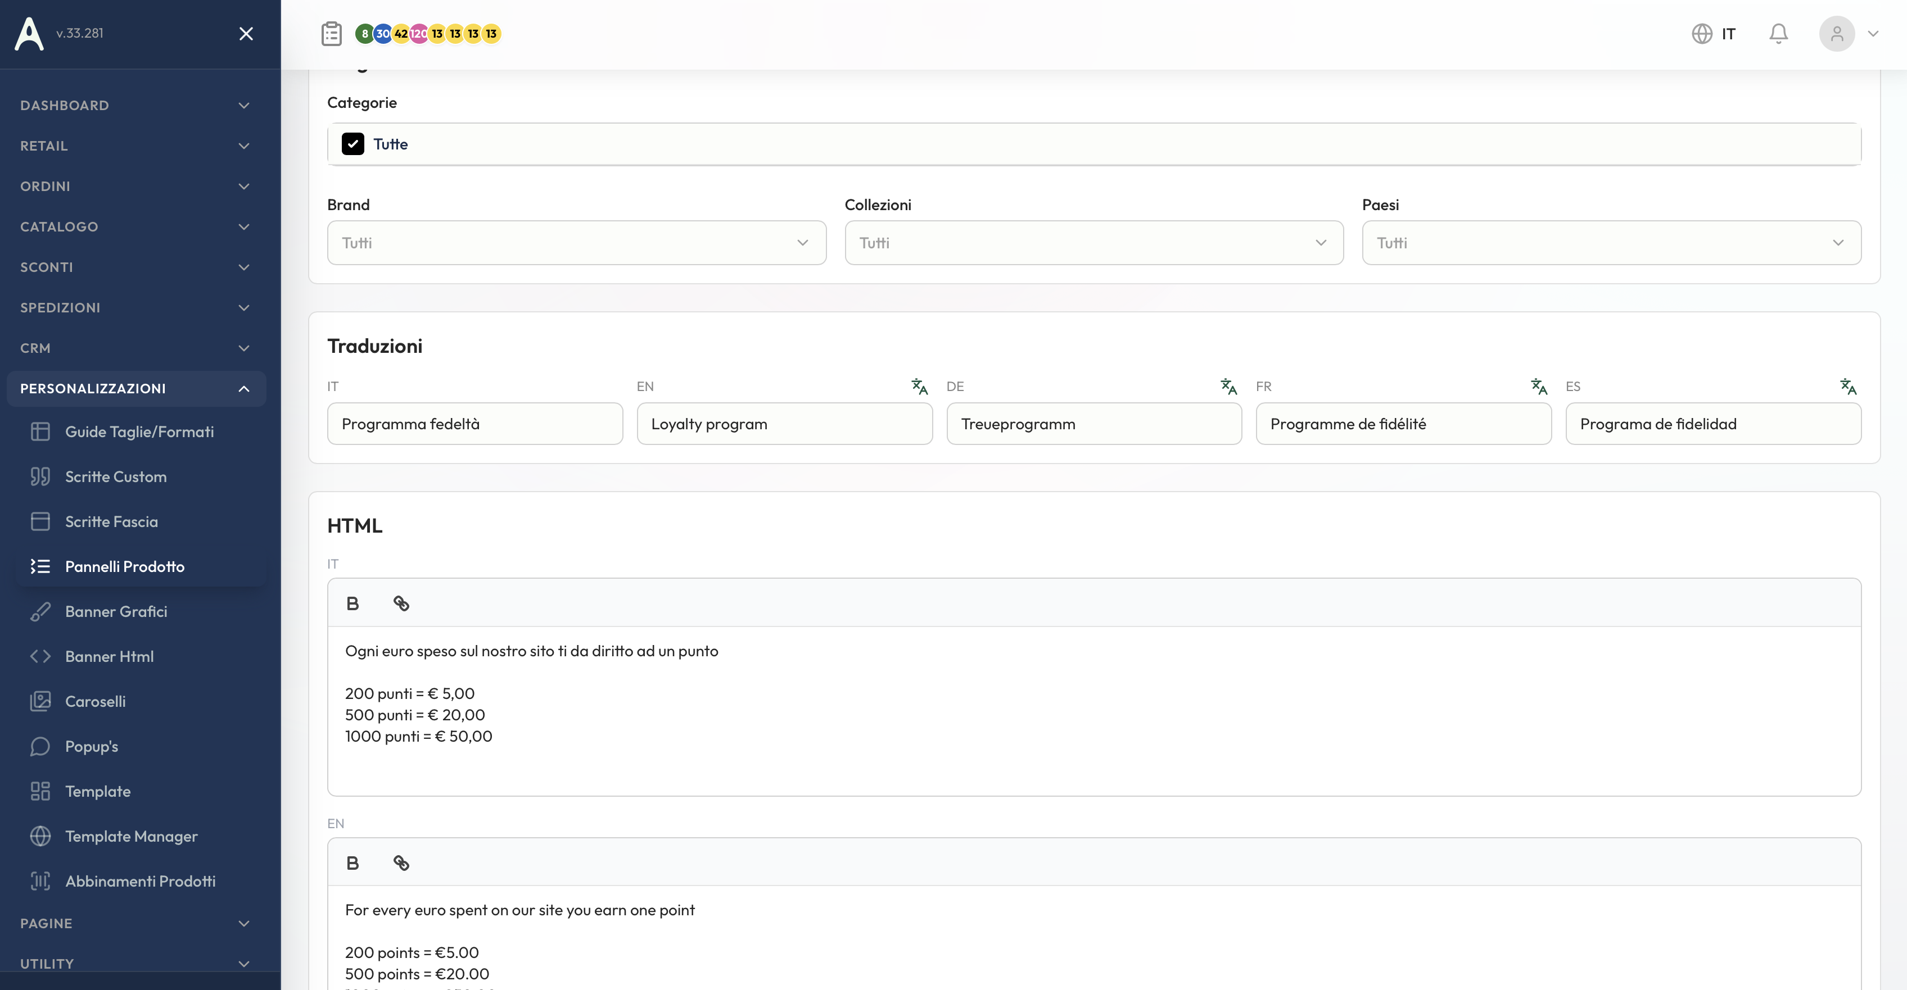Insert a link in the IT HTML editor

(401, 604)
